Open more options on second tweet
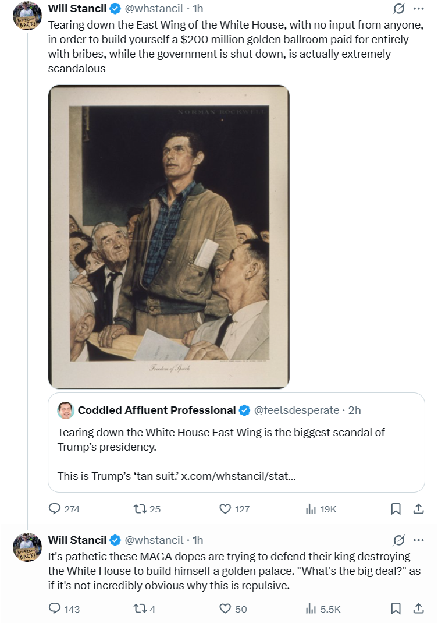 click(x=418, y=540)
